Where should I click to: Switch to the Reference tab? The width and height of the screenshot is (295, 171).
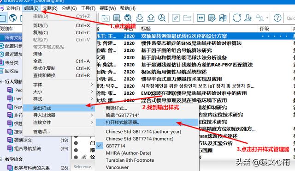tap(82, 167)
